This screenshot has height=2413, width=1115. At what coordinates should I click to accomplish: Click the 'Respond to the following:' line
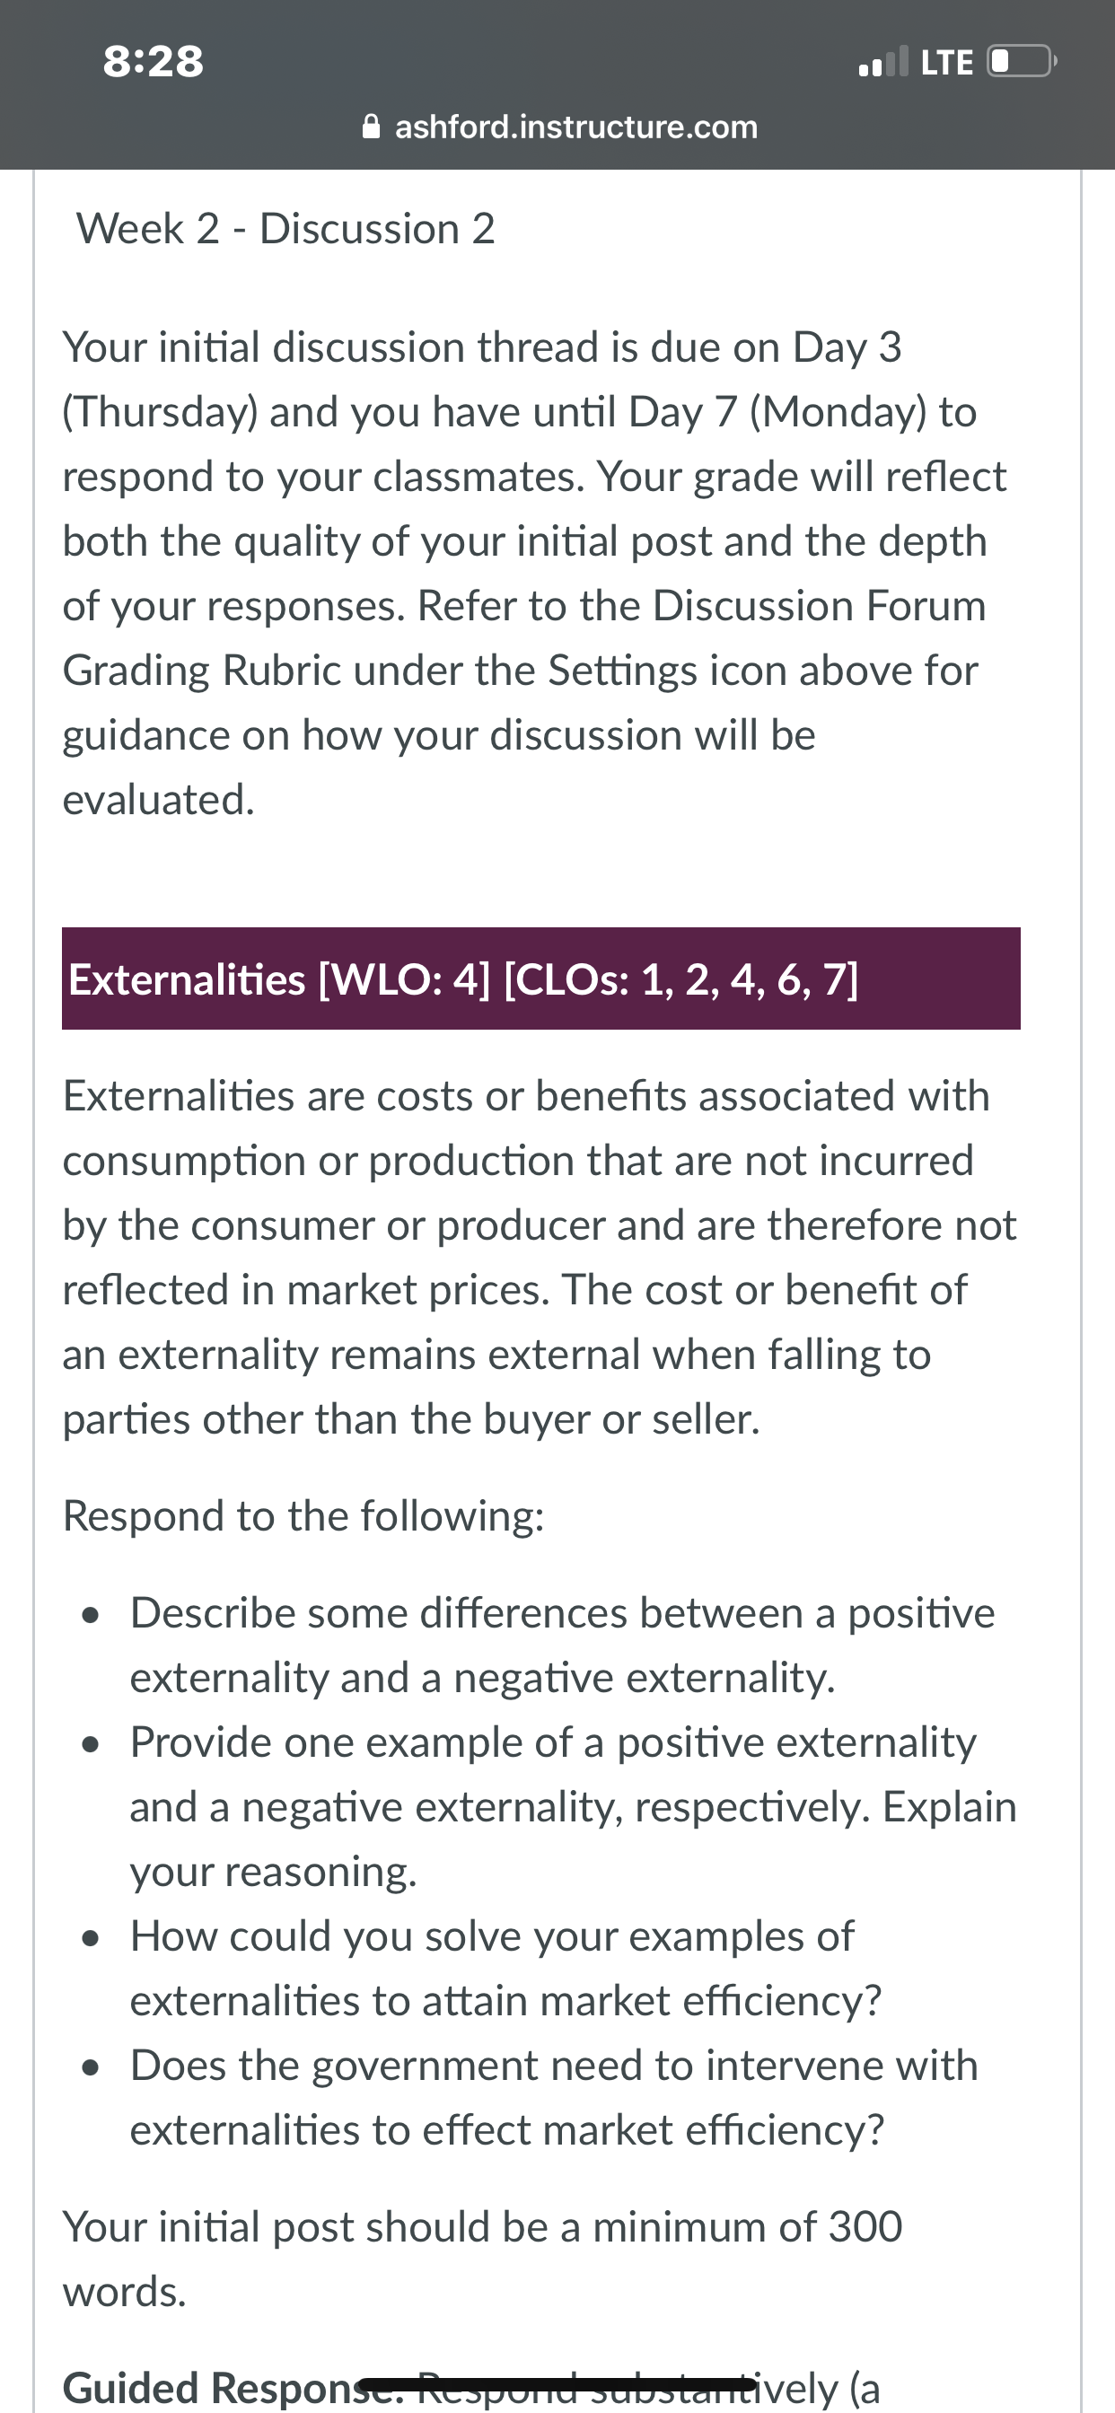303,1515
